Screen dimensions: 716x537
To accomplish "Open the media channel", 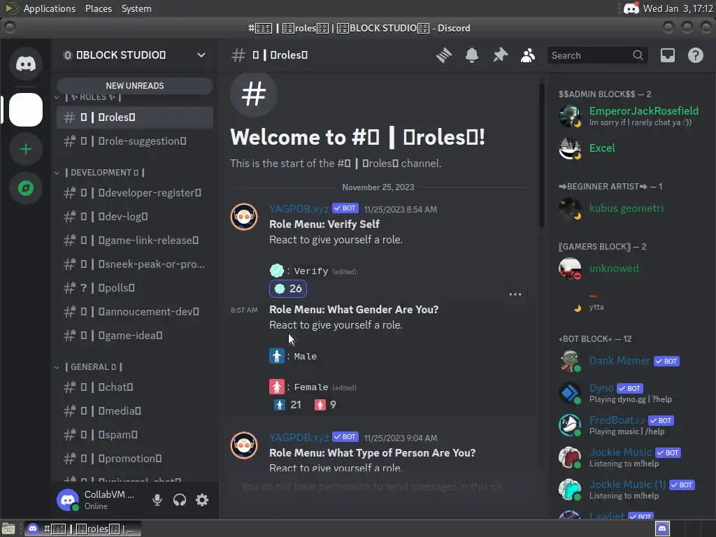I will [135, 411].
